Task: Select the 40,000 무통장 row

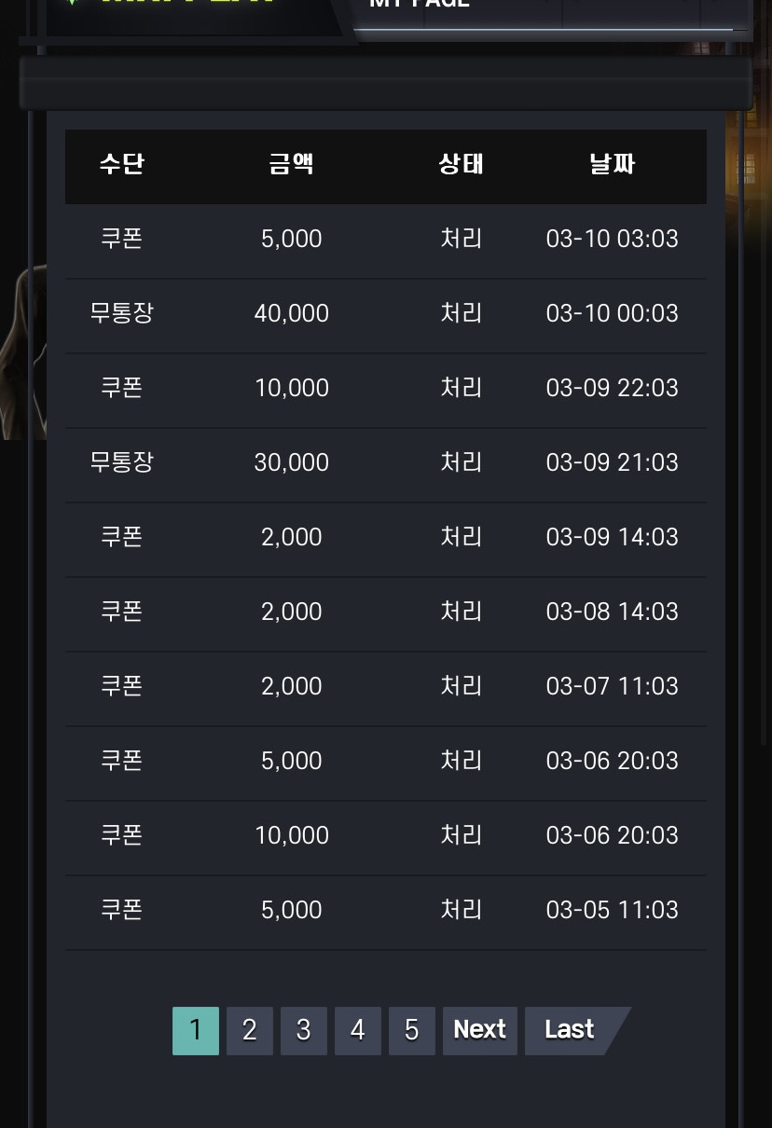Action: click(x=386, y=315)
